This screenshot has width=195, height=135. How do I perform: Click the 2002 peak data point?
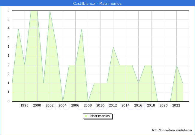tap(50, 11)
